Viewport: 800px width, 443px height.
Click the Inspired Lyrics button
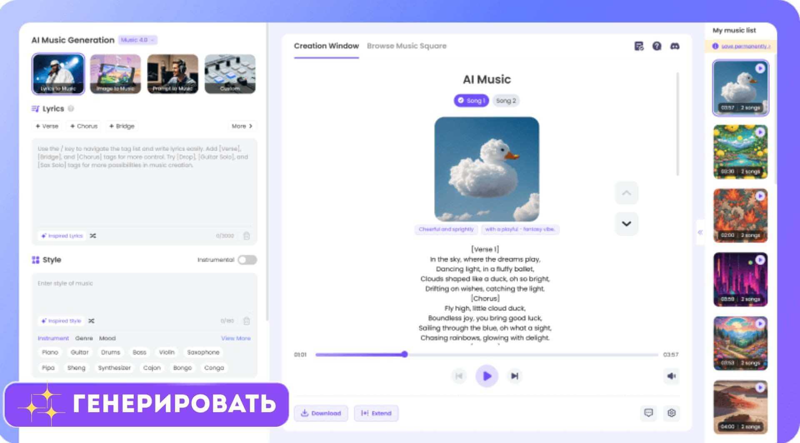point(62,236)
